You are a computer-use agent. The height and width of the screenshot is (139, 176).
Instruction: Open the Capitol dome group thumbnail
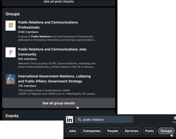[x=10, y=79]
